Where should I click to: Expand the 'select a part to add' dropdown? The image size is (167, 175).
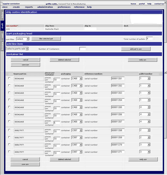[17, 49]
